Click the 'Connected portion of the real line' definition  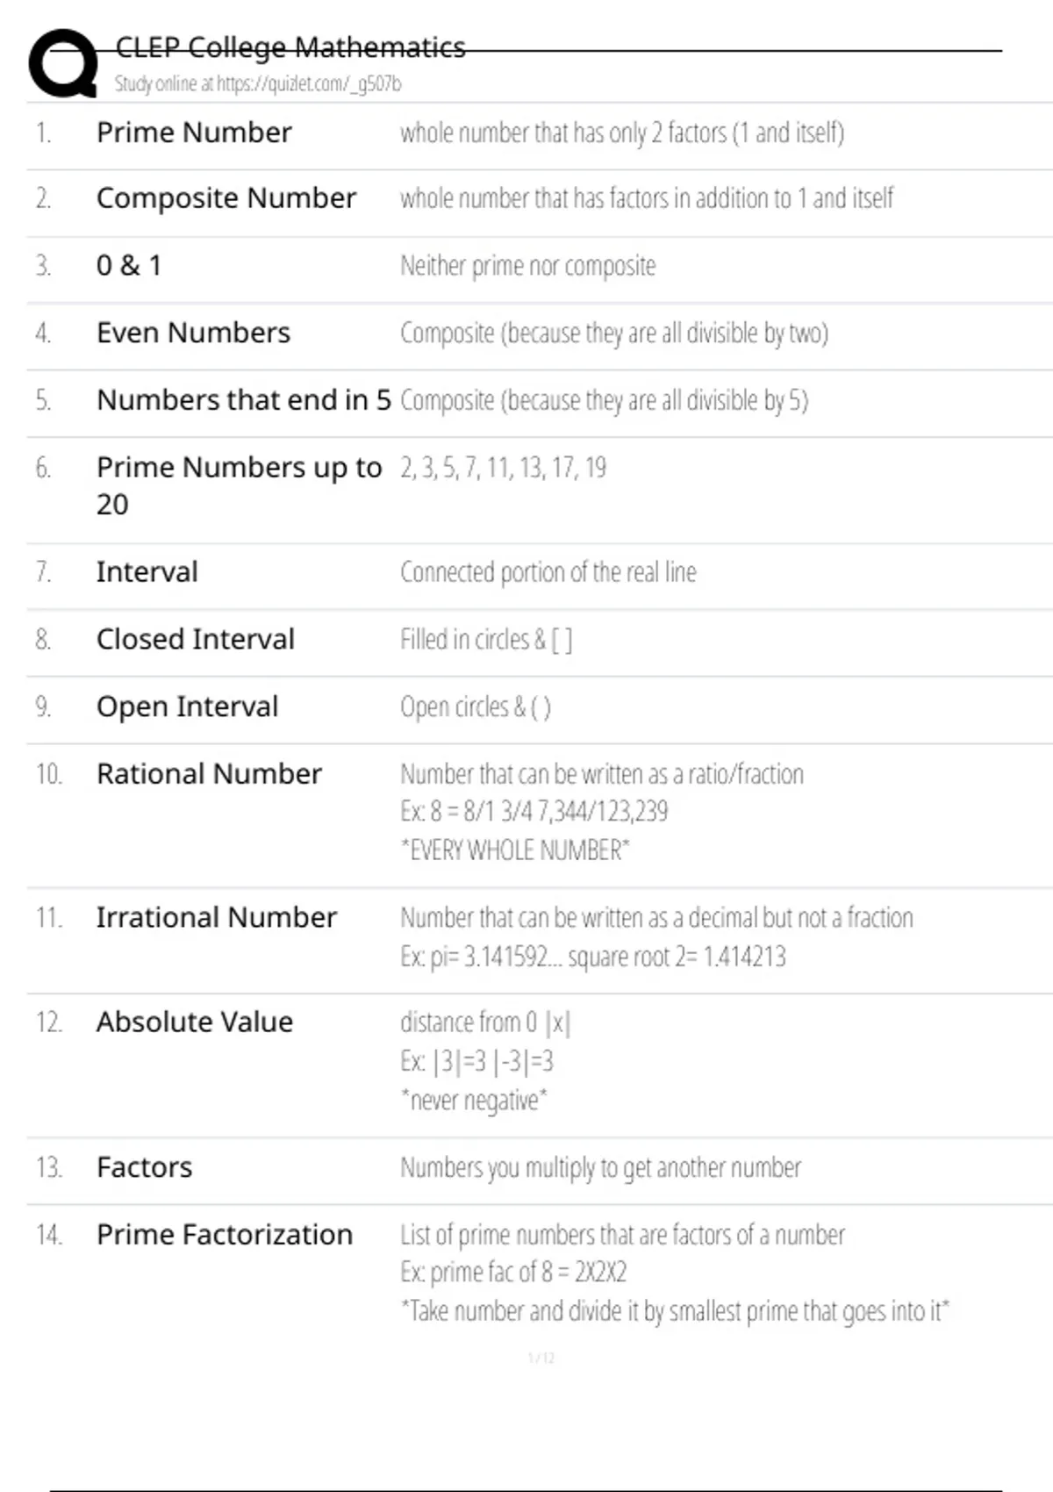tap(548, 572)
